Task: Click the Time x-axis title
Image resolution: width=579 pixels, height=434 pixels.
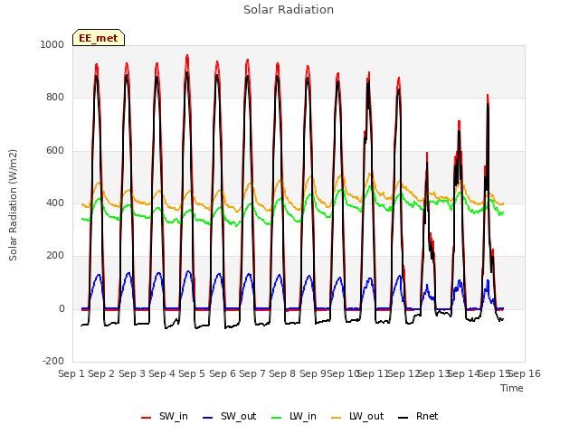Action: (512, 388)
